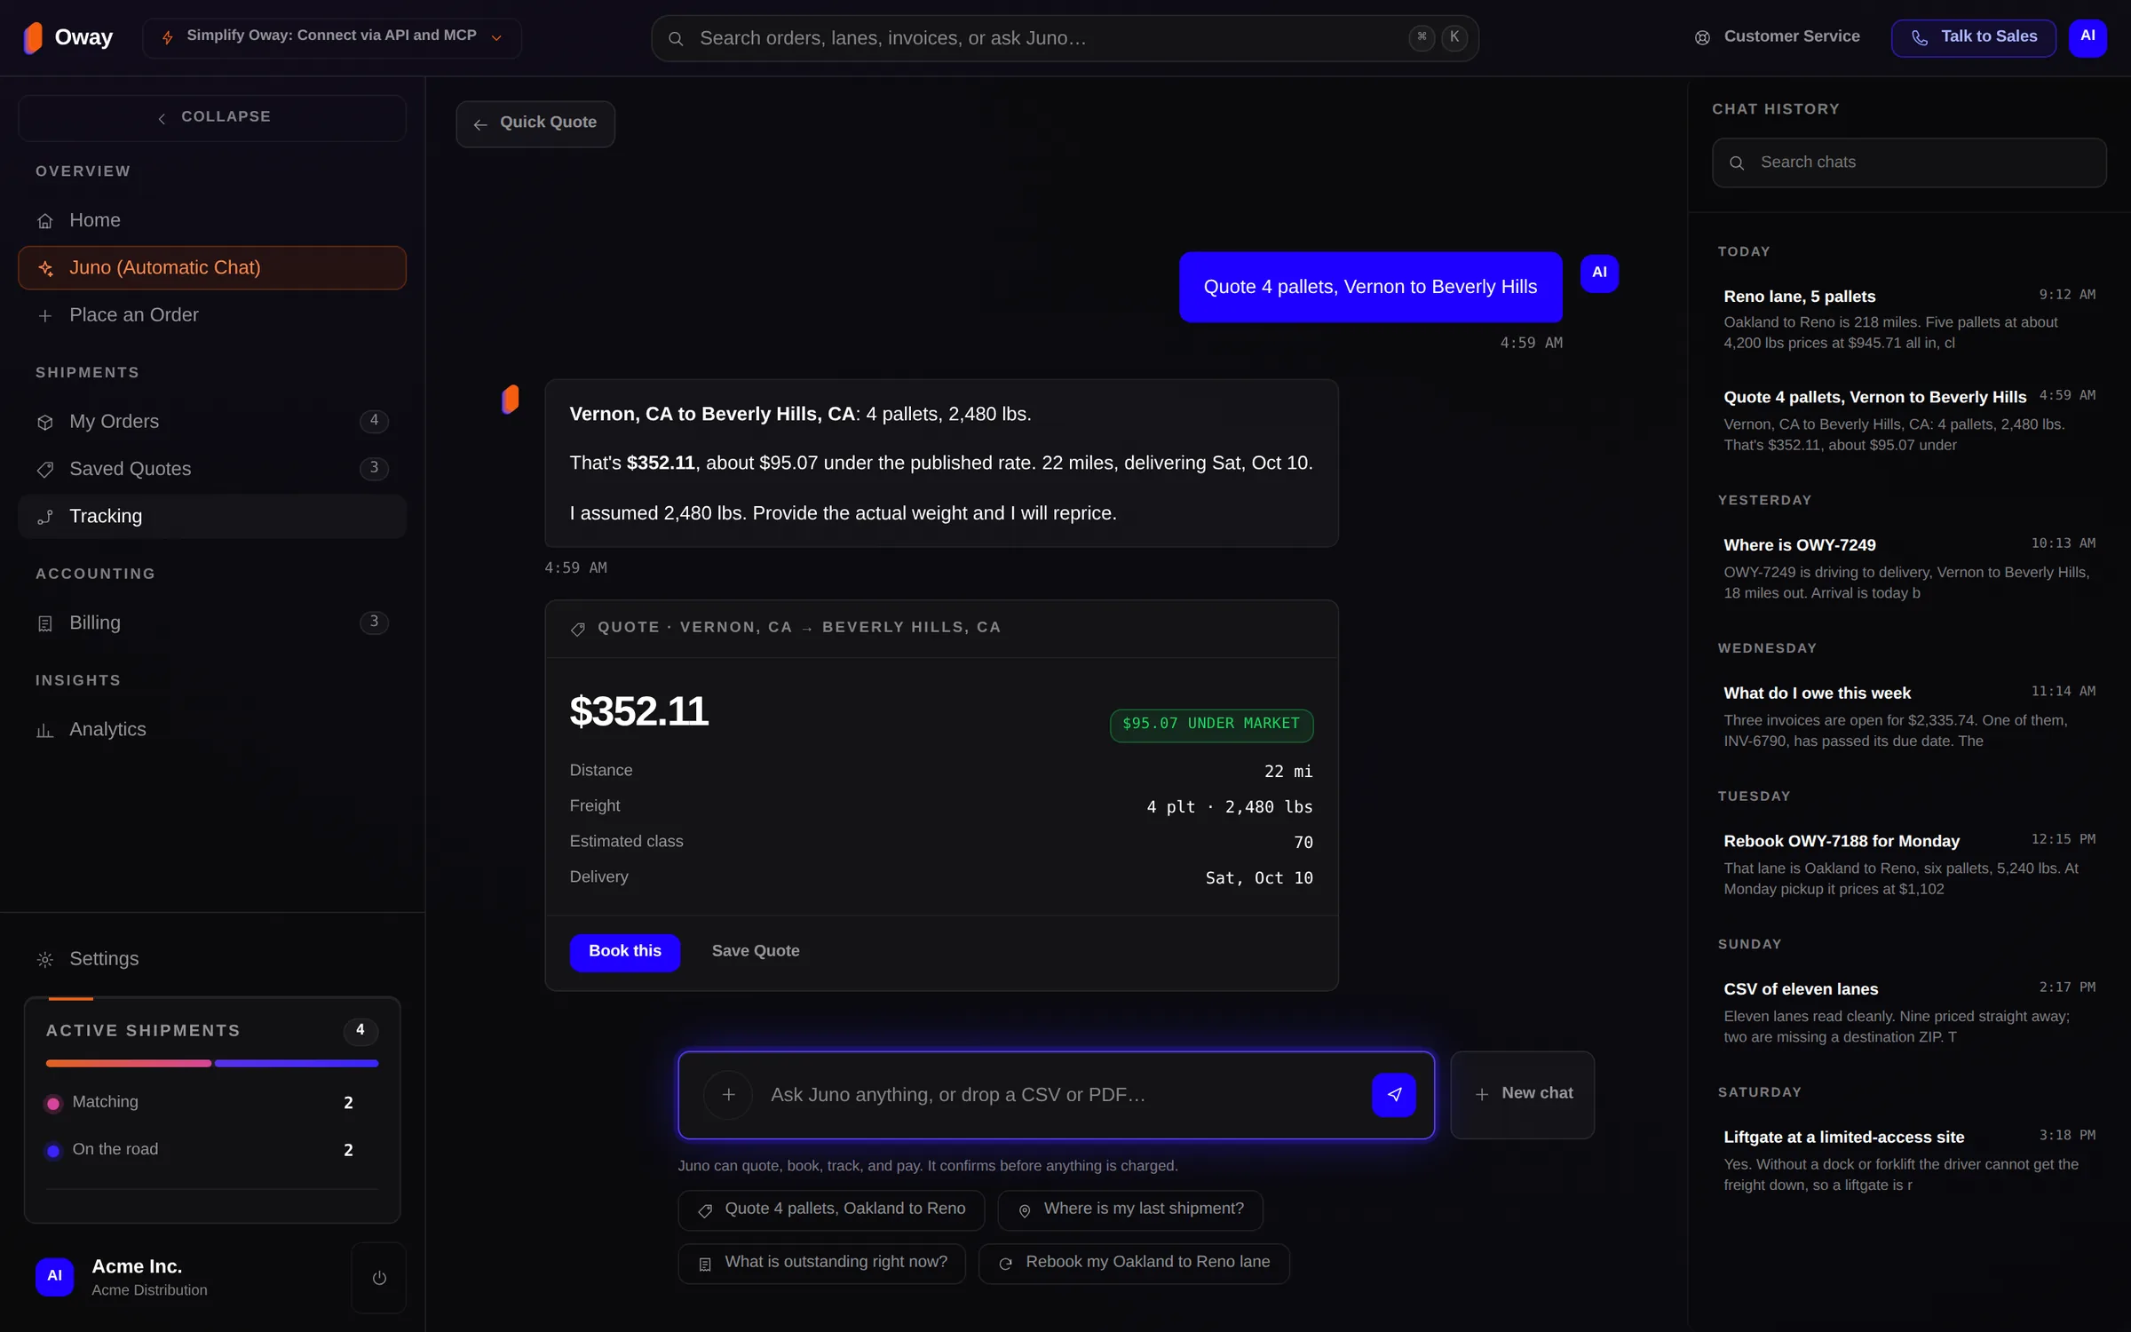Click the Juno sparkle icon in sidebar
Image resolution: width=2131 pixels, height=1332 pixels.
click(45, 268)
